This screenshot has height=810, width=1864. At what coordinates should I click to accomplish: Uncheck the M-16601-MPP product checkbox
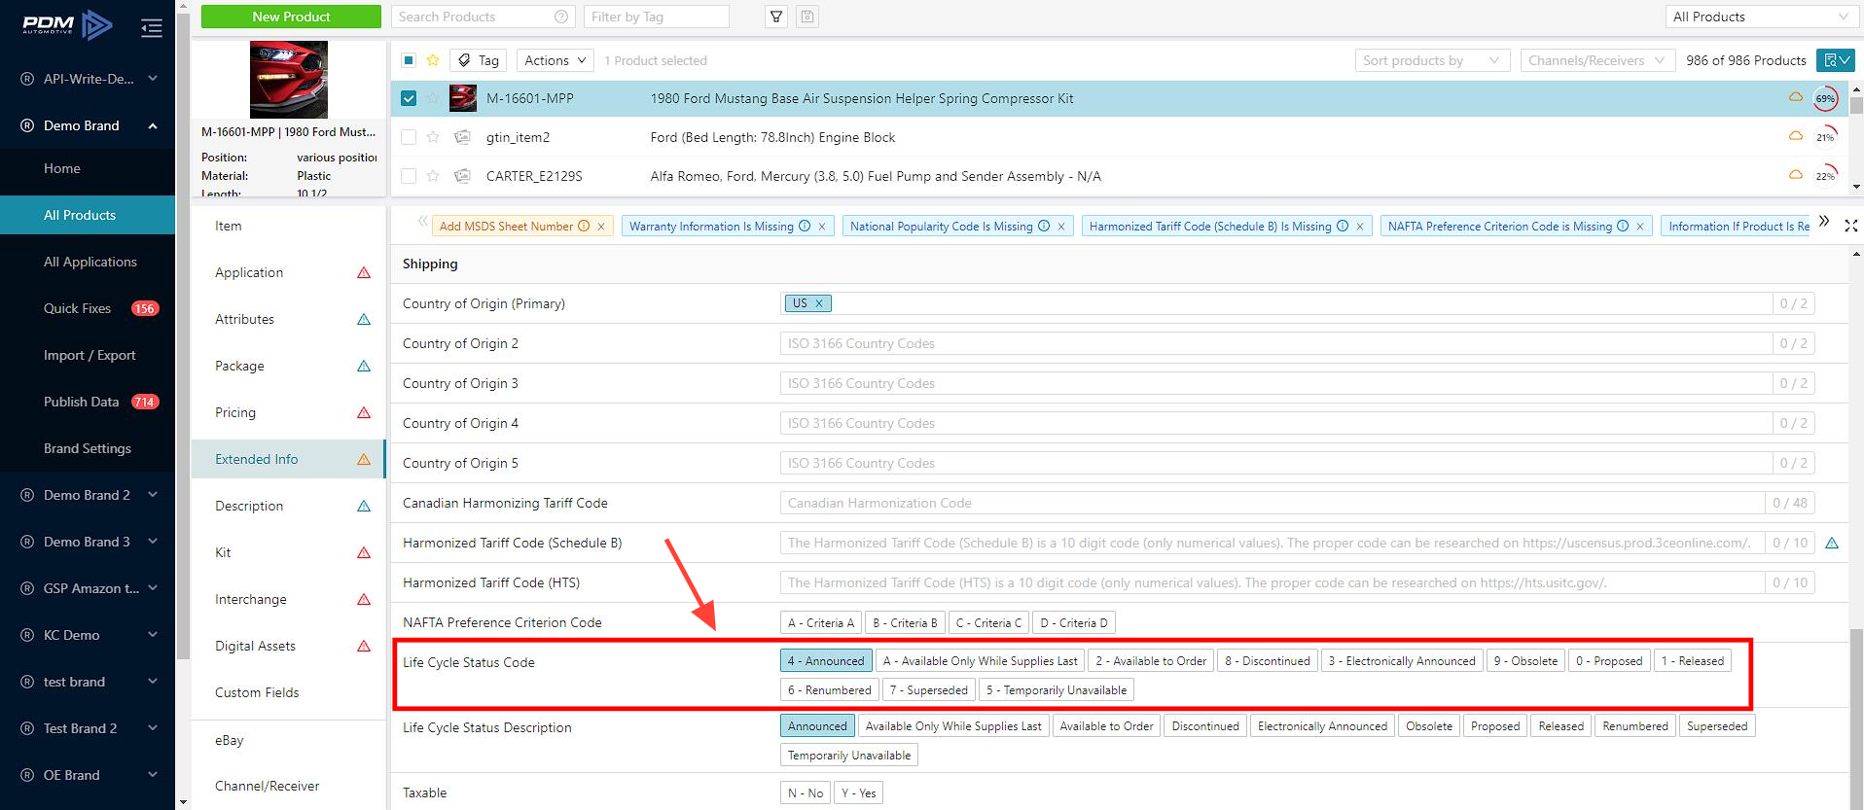pyautogui.click(x=409, y=98)
